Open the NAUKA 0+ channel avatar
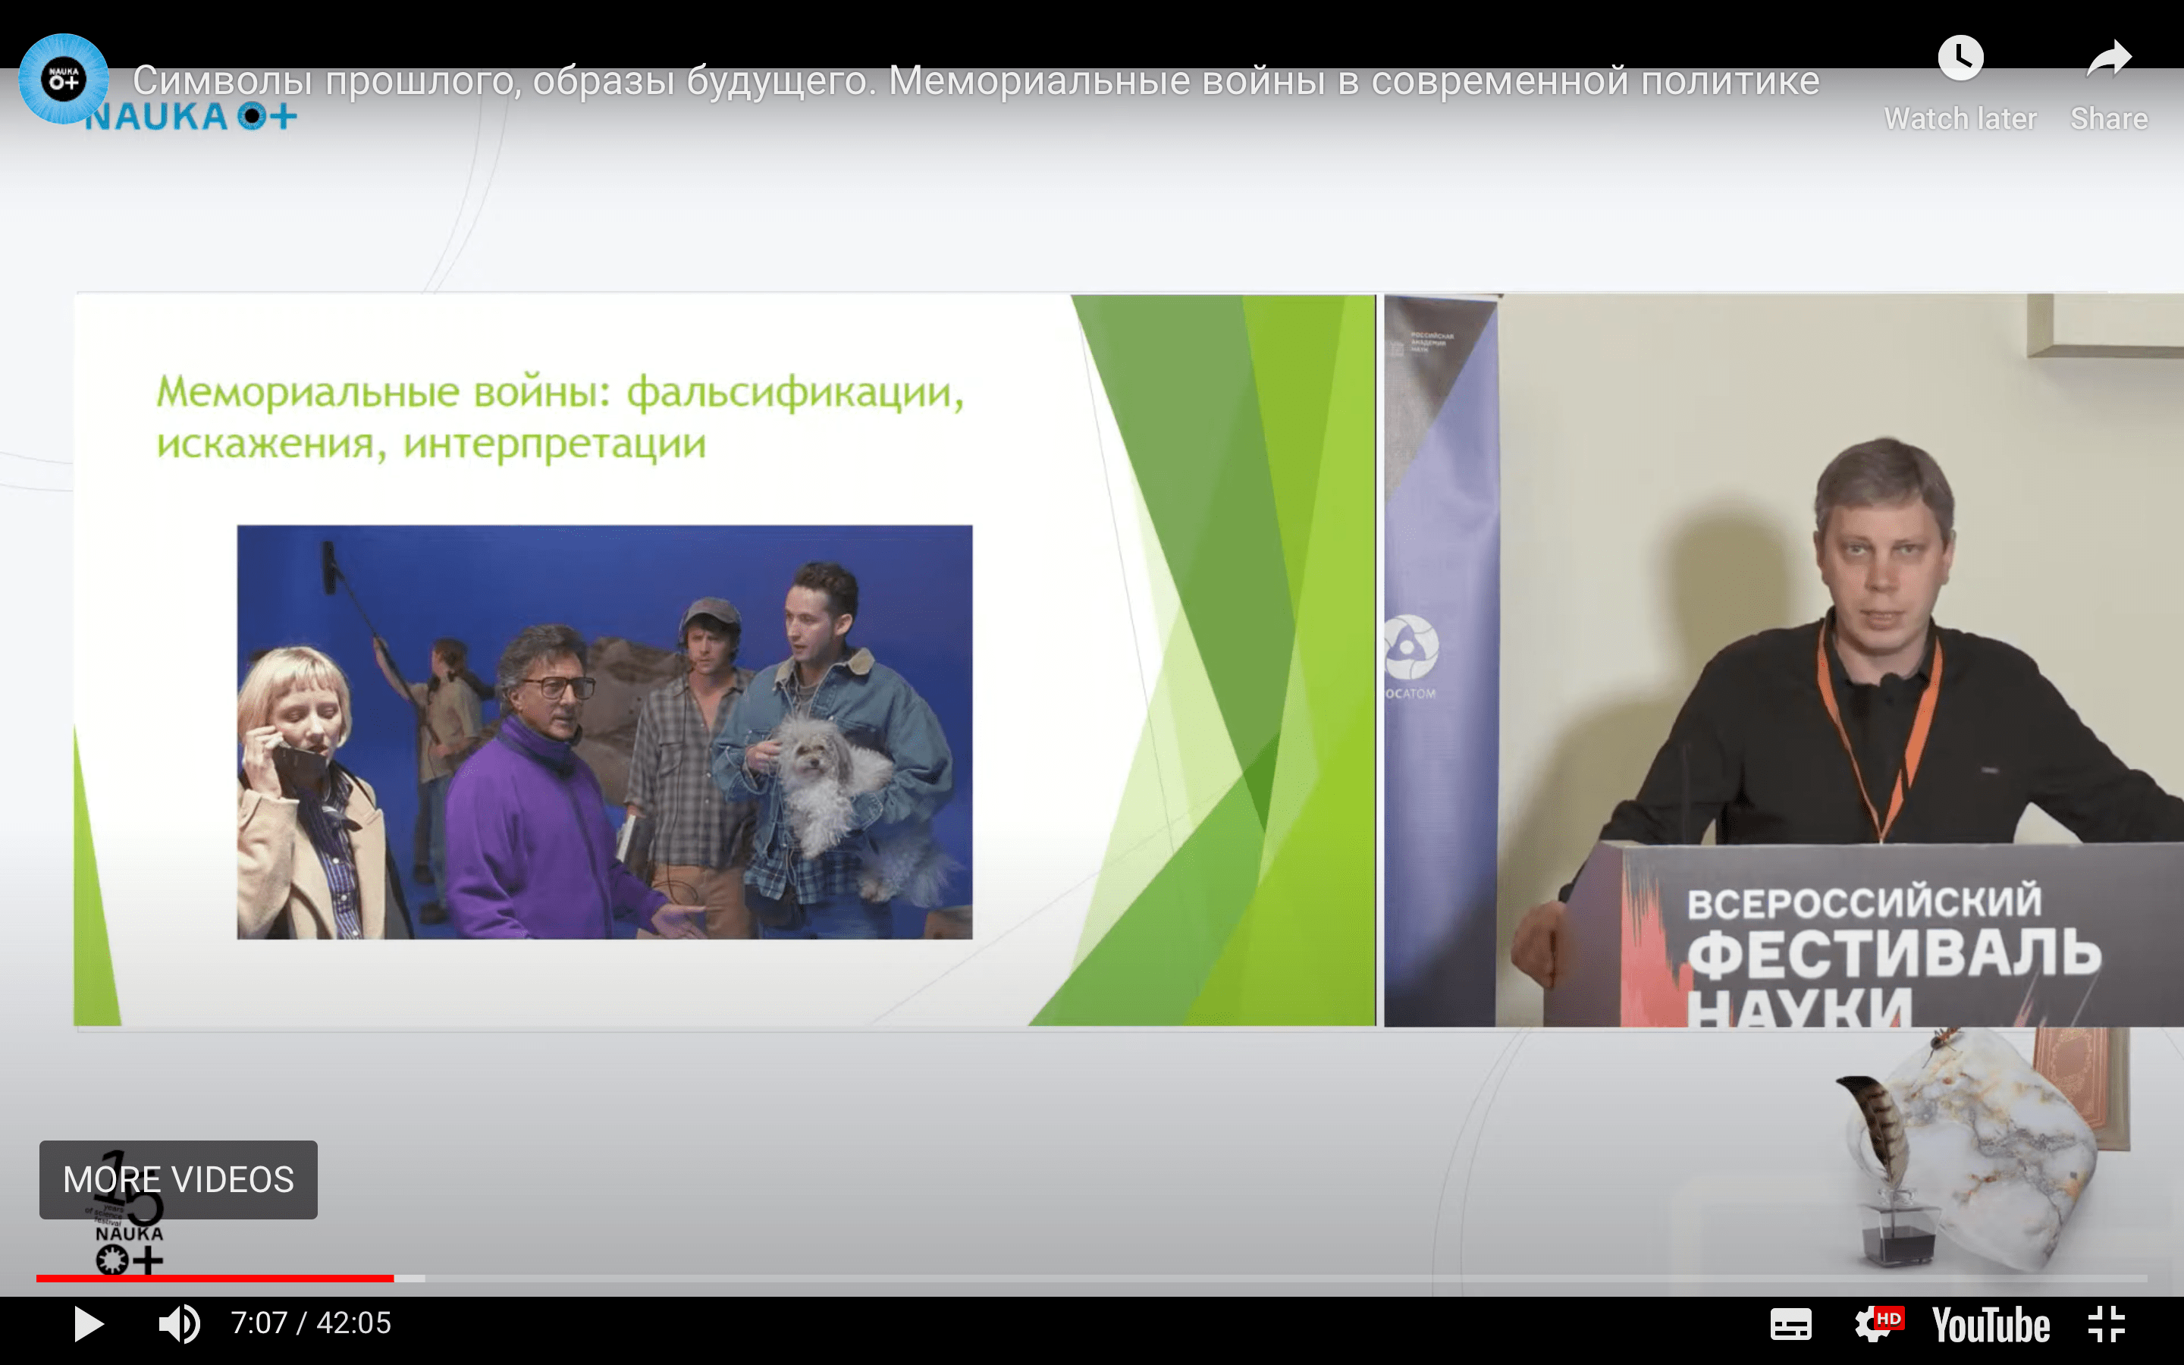2184x1365 pixels. click(63, 80)
